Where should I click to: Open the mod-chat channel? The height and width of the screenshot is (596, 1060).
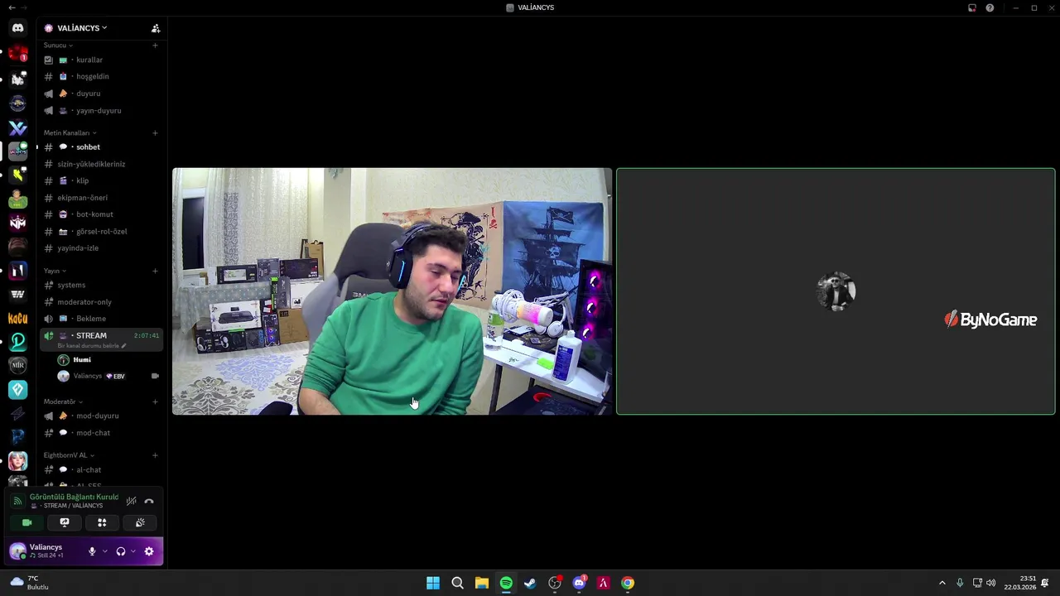point(101,433)
